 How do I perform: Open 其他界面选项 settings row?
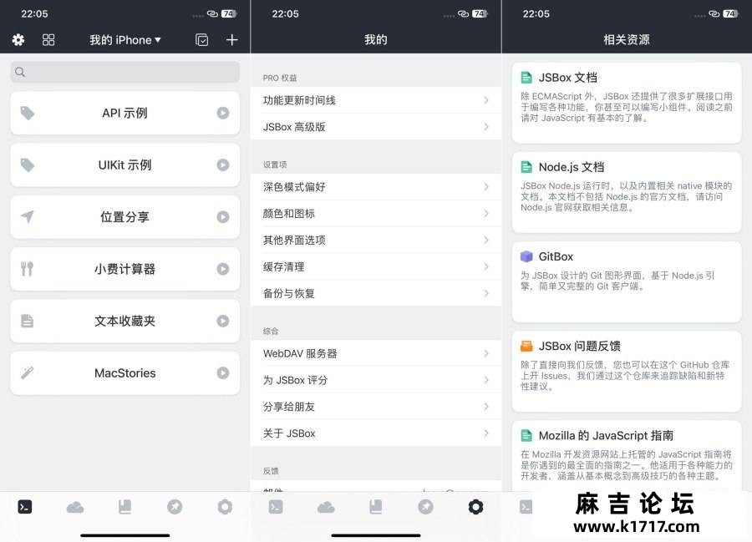376,240
